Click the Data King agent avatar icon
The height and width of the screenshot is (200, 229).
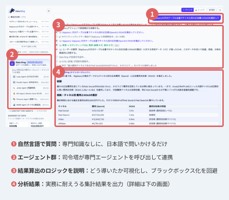12,63
